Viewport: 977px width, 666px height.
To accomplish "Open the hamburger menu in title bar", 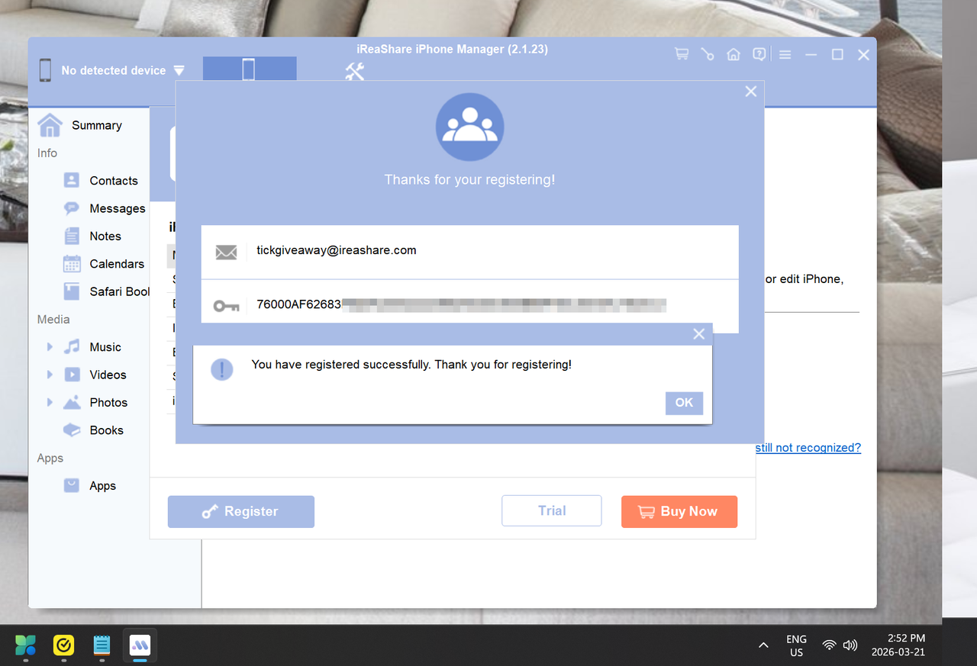I will tap(785, 55).
